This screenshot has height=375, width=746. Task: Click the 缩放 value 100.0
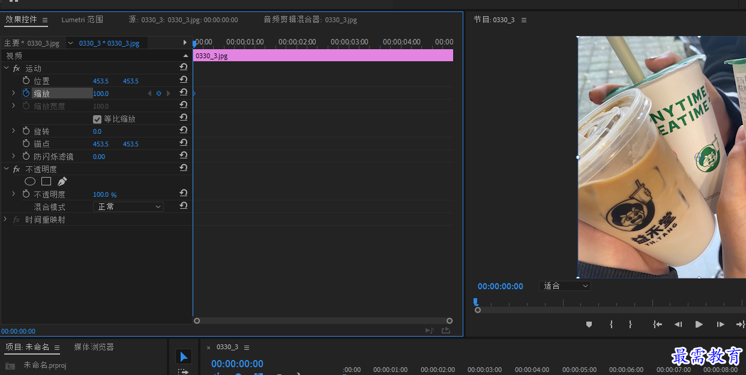point(101,94)
